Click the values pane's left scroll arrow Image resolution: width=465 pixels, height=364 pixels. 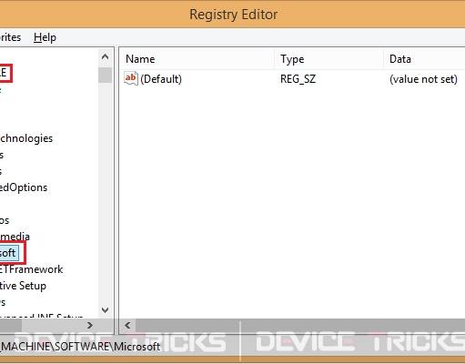(x=127, y=326)
